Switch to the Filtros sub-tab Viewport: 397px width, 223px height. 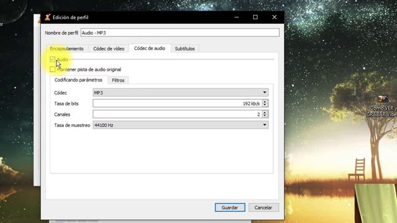pyautogui.click(x=118, y=81)
